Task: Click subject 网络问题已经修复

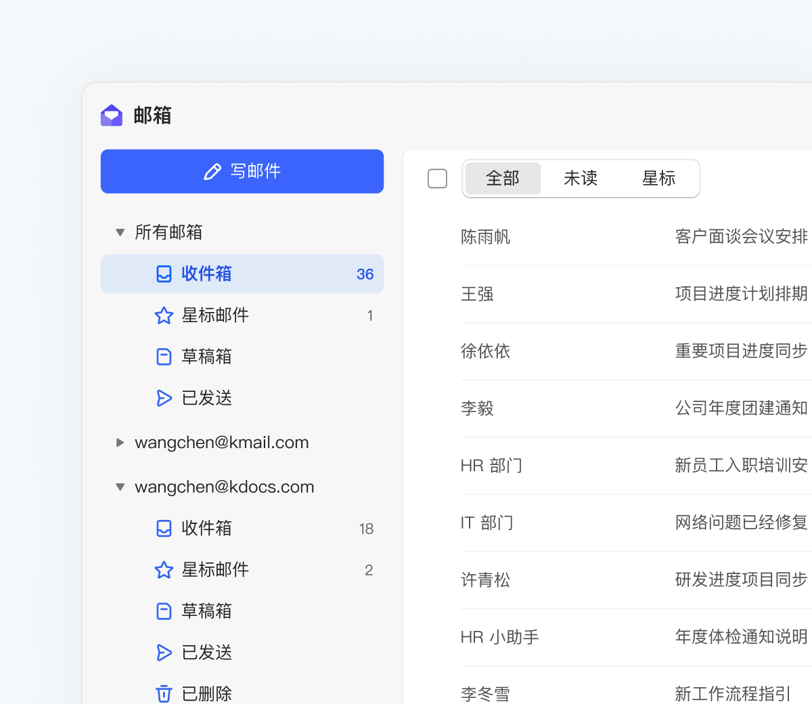Action: click(x=742, y=522)
